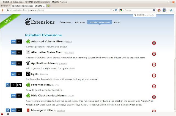Turn on the Favorites Menu switch
176x116 pixels.
(16, 85)
